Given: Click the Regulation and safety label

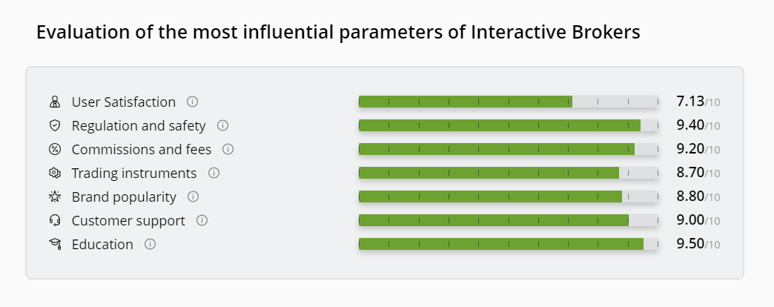Looking at the screenshot, I should pyautogui.click(x=139, y=126).
